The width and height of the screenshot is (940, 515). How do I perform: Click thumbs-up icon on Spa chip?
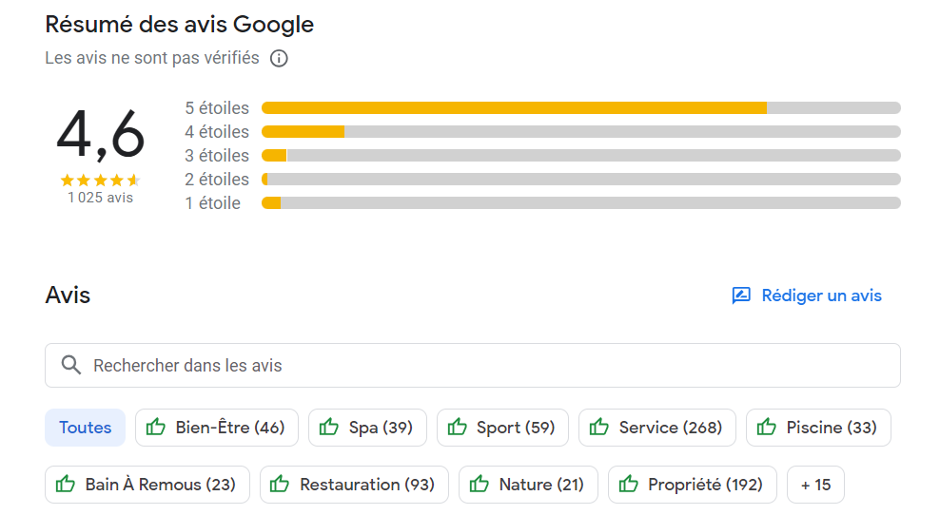(328, 427)
